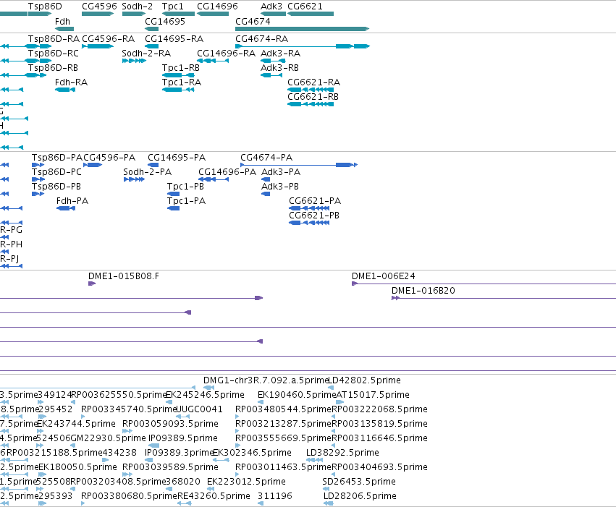
Task: Click the CG14695-RA transcript label
Action: point(174,38)
